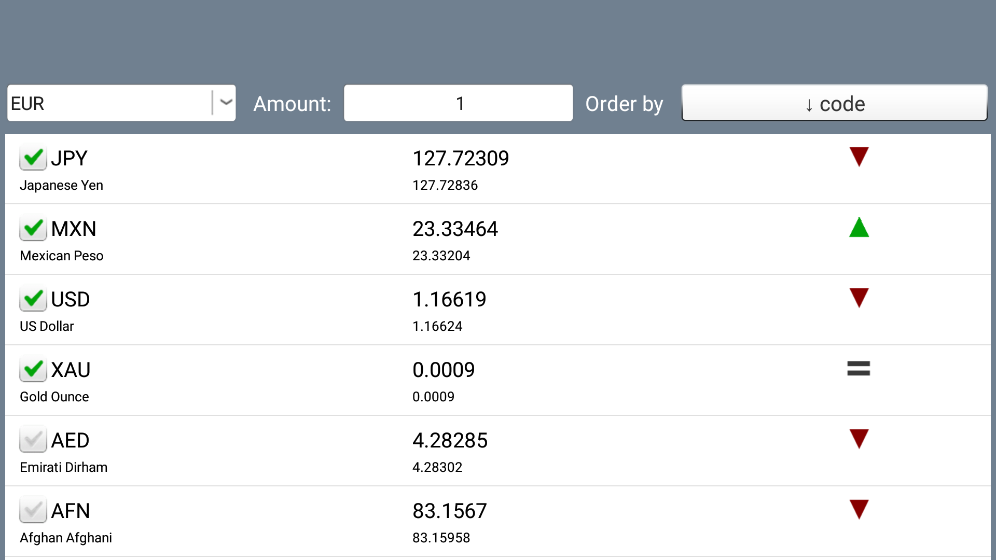Expand the code ordering dropdown
The height and width of the screenshot is (560, 996).
[834, 103]
